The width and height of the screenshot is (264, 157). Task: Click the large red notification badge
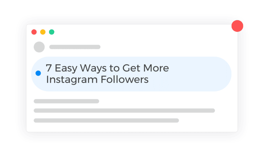pos(237,26)
